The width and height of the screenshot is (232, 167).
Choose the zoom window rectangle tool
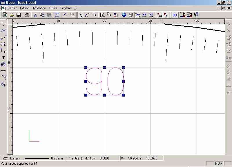point(94,15)
